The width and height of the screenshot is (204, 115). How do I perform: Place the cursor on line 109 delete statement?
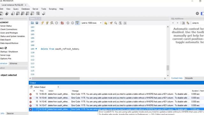pos(60,49)
